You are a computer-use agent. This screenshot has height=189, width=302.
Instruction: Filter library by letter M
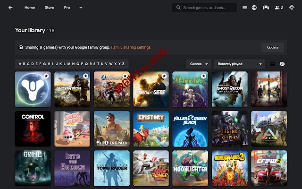(69, 64)
